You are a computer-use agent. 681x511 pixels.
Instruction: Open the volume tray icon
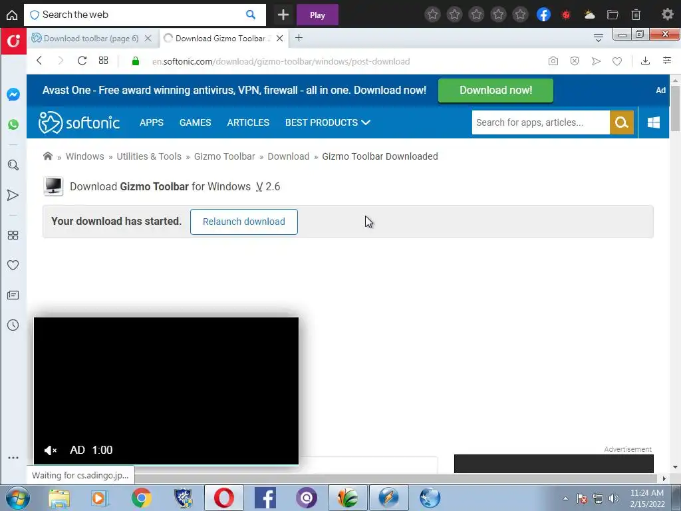pyautogui.click(x=613, y=498)
